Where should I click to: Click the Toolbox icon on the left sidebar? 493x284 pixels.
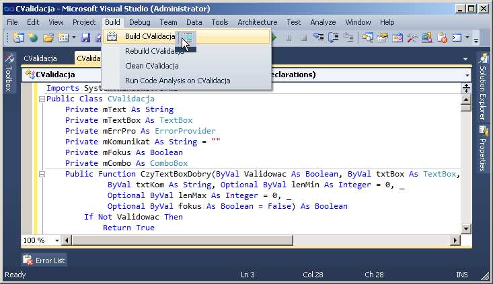tap(9, 58)
